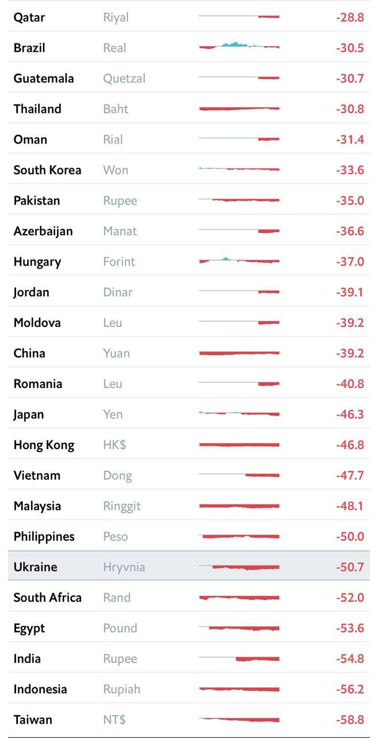Click the Manat currency label
385x738 pixels.
coord(120,231)
